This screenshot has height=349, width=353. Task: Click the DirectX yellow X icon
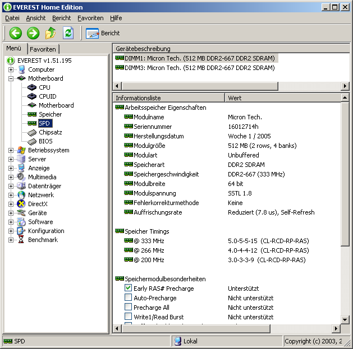click(x=21, y=204)
